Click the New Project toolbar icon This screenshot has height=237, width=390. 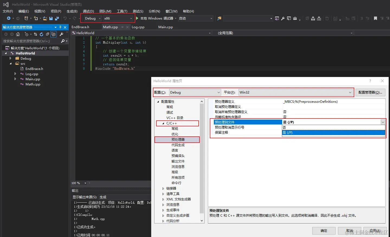click(26, 18)
